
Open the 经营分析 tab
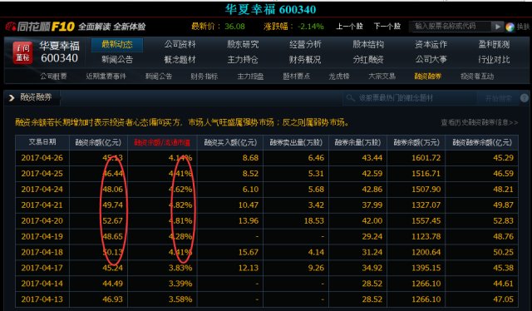click(305, 44)
